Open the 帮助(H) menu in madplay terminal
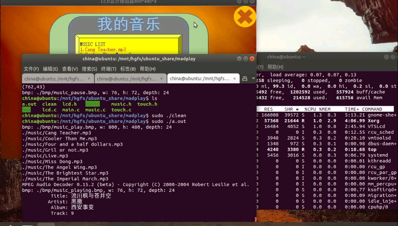The height and width of the screenshot is (226, 398). tap(147, 69)
